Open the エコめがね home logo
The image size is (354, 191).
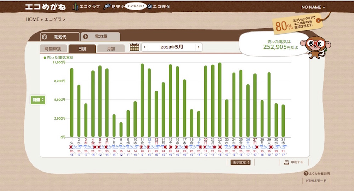coord(45,7)
